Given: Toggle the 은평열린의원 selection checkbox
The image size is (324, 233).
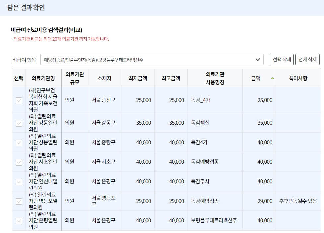Looking at the screenshot, I should point(18,220).
